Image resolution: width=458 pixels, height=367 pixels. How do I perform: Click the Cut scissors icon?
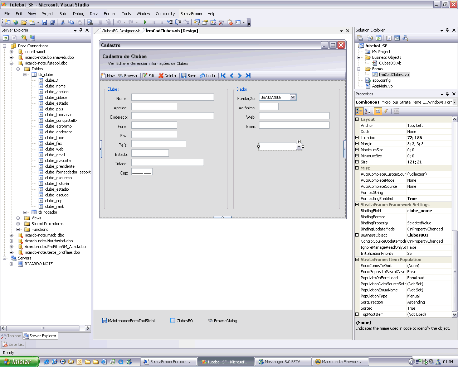click(x=63, y=22)
